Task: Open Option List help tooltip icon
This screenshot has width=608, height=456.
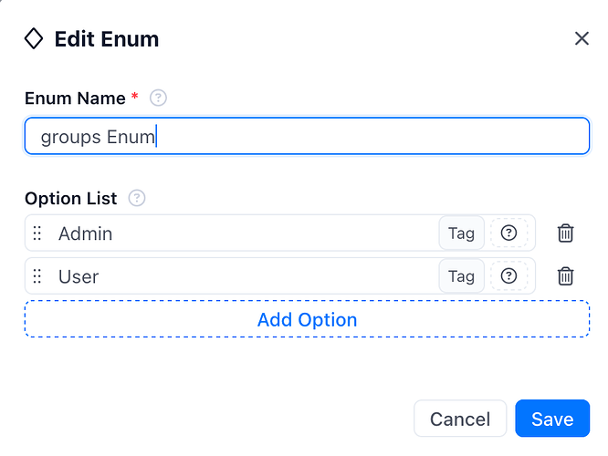Action: click(x=137, y=199)
